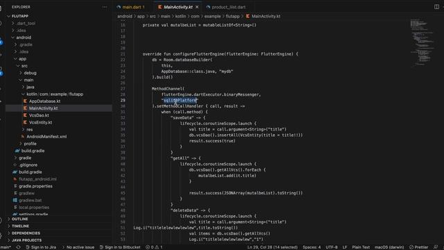
Task: Click "override fun configureFlutterEngine" line
Action: [220, 54]
